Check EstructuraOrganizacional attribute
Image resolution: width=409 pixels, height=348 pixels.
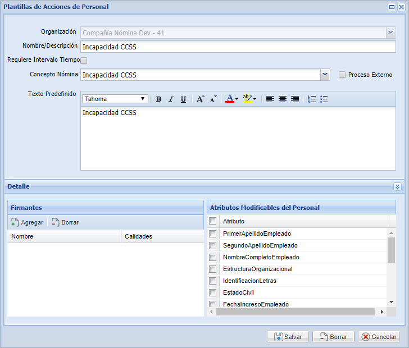[212, 269]
